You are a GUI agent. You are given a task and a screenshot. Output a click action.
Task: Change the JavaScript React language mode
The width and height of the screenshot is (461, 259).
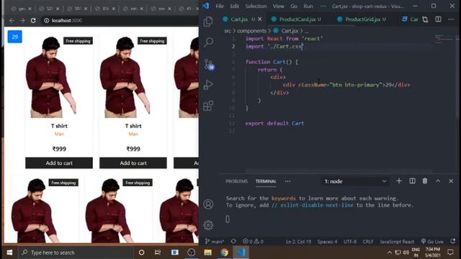397,242
